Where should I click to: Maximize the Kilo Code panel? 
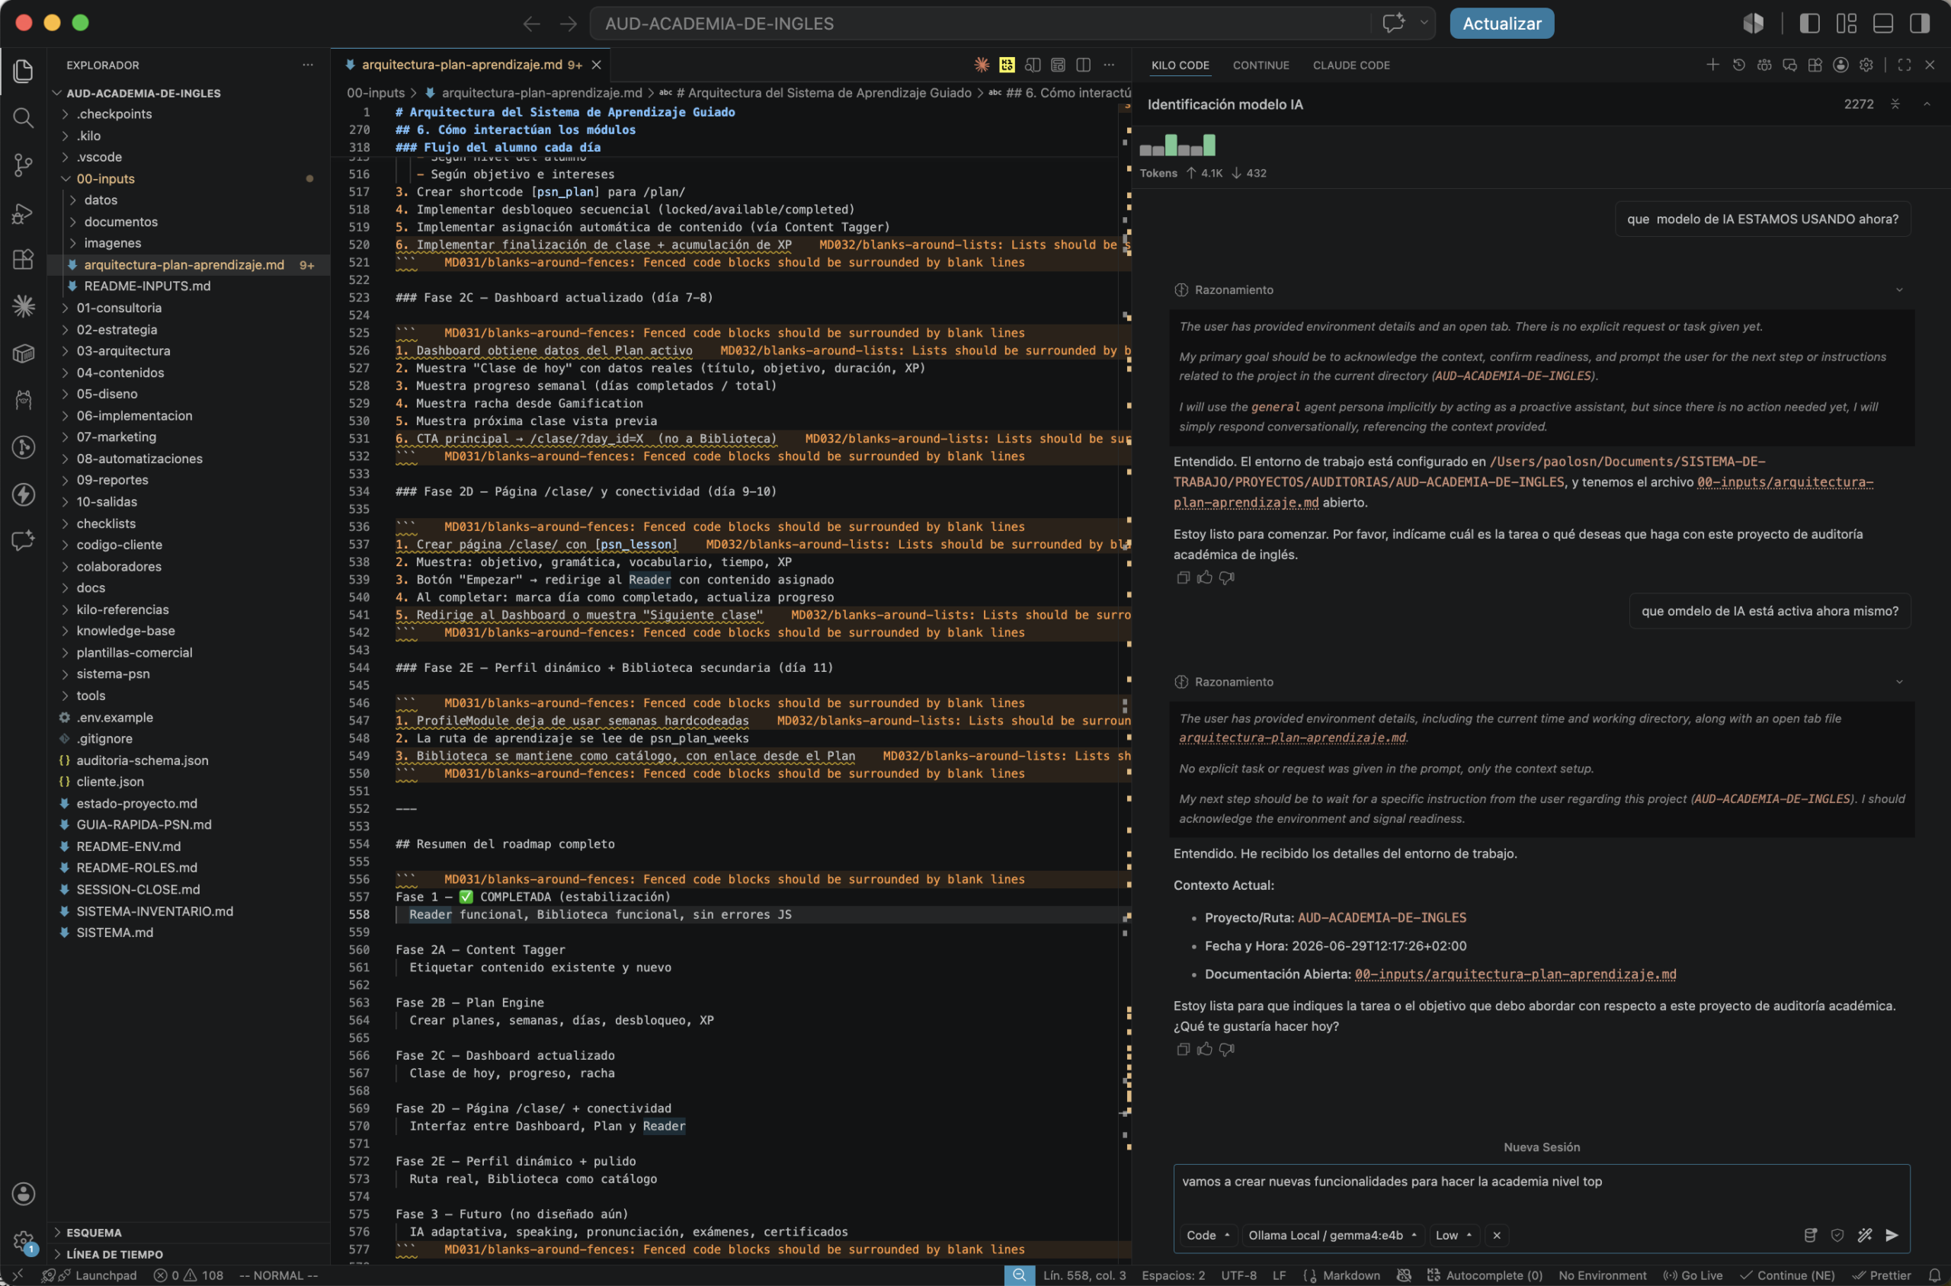1905,65
